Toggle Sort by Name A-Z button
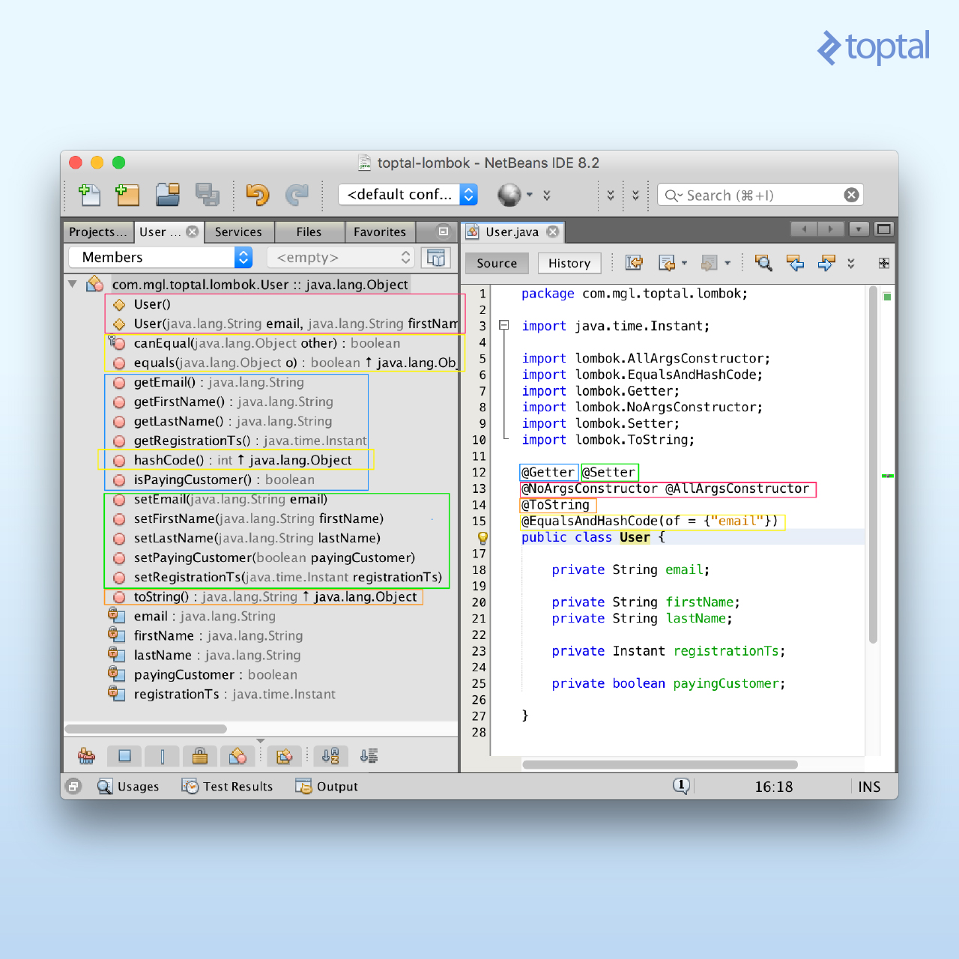The height and width of the screenshot is (959, 959). click(330, 756)
